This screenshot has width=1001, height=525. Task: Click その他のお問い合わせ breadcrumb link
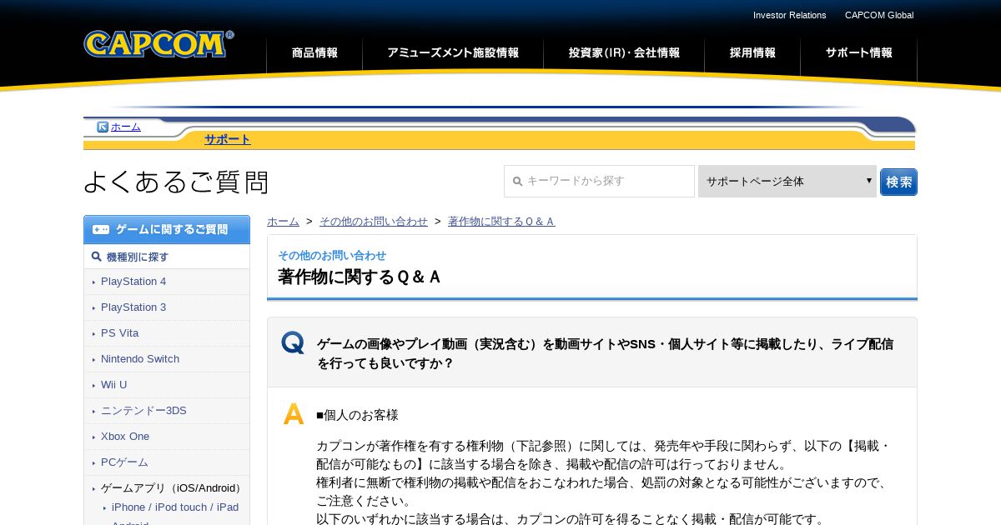coord(374,221)
